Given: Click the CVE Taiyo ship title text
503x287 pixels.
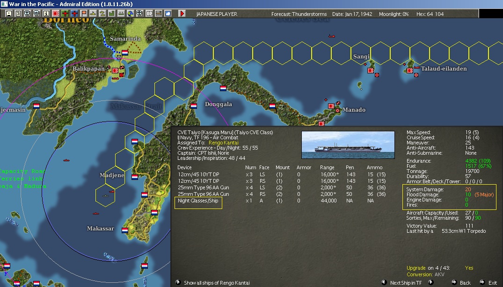Looking at the screenshot, I should tap(225, 132).
